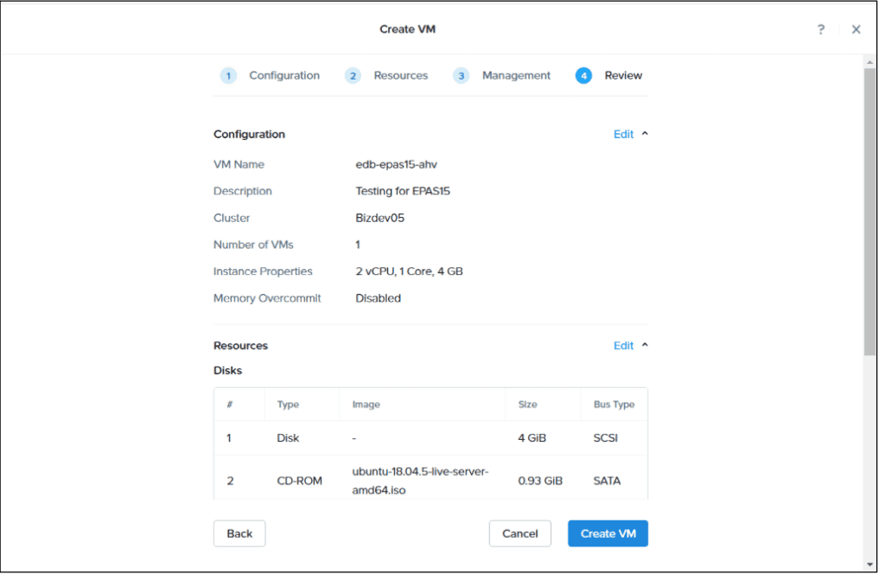Click the Bus Type column header

point(614,405)
